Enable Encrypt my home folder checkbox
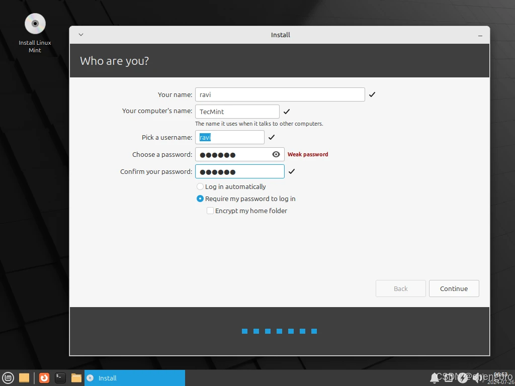Viewport: 515px width, 386px height. coord(210,211)
